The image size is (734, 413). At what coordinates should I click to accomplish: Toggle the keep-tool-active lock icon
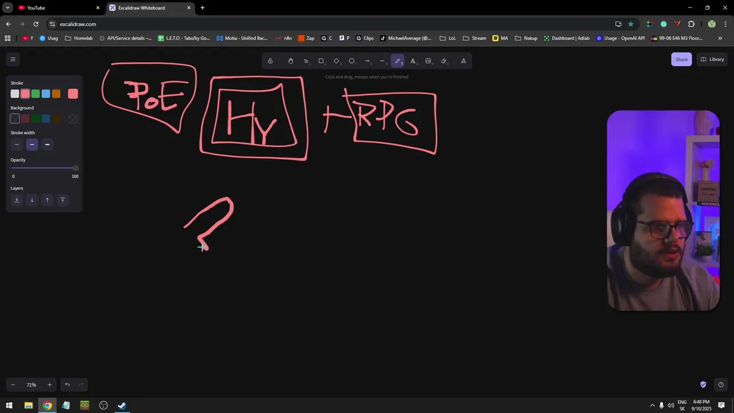tap(270, 61)
